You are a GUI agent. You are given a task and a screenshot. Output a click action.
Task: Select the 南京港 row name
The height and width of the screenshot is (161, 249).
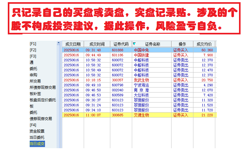pyautogui.click(x=141, y=90)
